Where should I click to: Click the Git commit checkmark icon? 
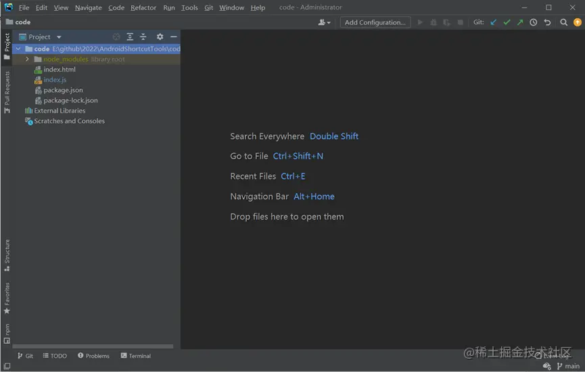pyautogui.click(x=507, y=22)
